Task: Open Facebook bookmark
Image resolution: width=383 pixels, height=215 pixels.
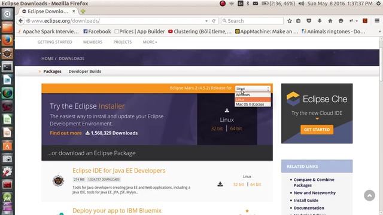Action: (97, 32)
